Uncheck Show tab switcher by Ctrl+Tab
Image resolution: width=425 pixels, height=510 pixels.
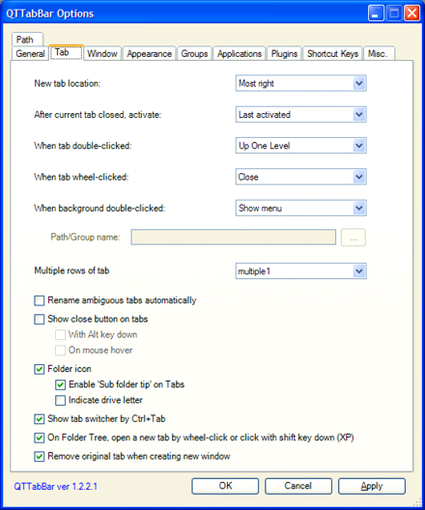point(39,419)
